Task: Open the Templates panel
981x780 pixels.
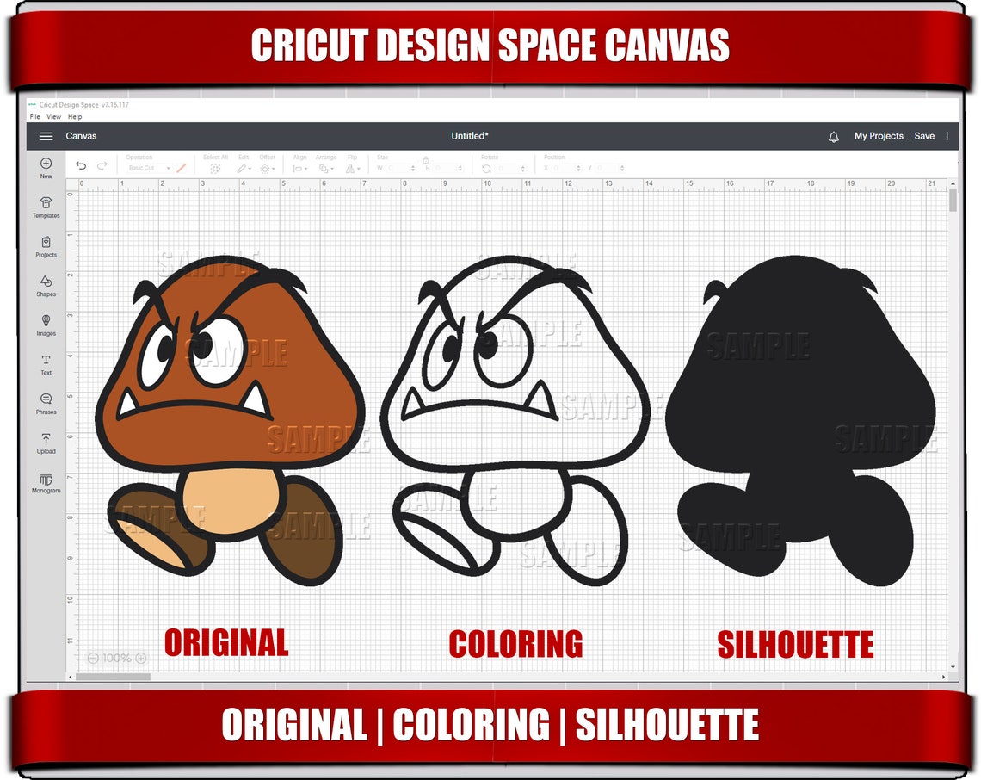Action: click(x=45, y=205)
